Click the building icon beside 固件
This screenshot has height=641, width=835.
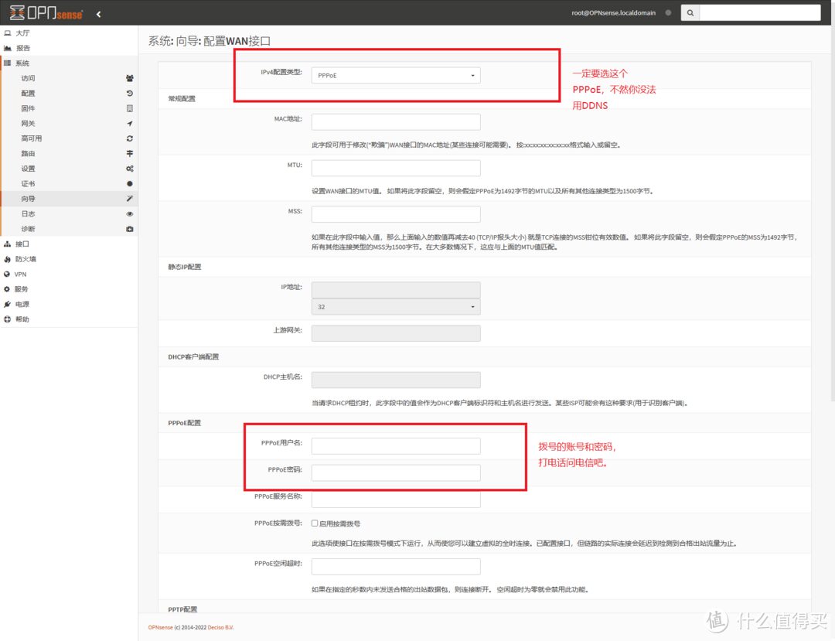[x=129, y=108]
